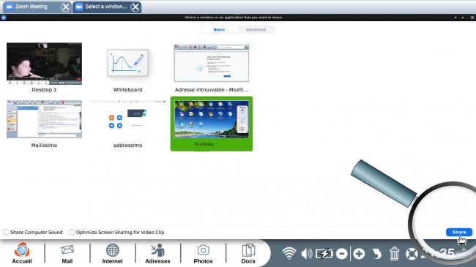Click the zoom-in plus icon
The height and width of the screenshot is (267, 476).
click(359, 254)
